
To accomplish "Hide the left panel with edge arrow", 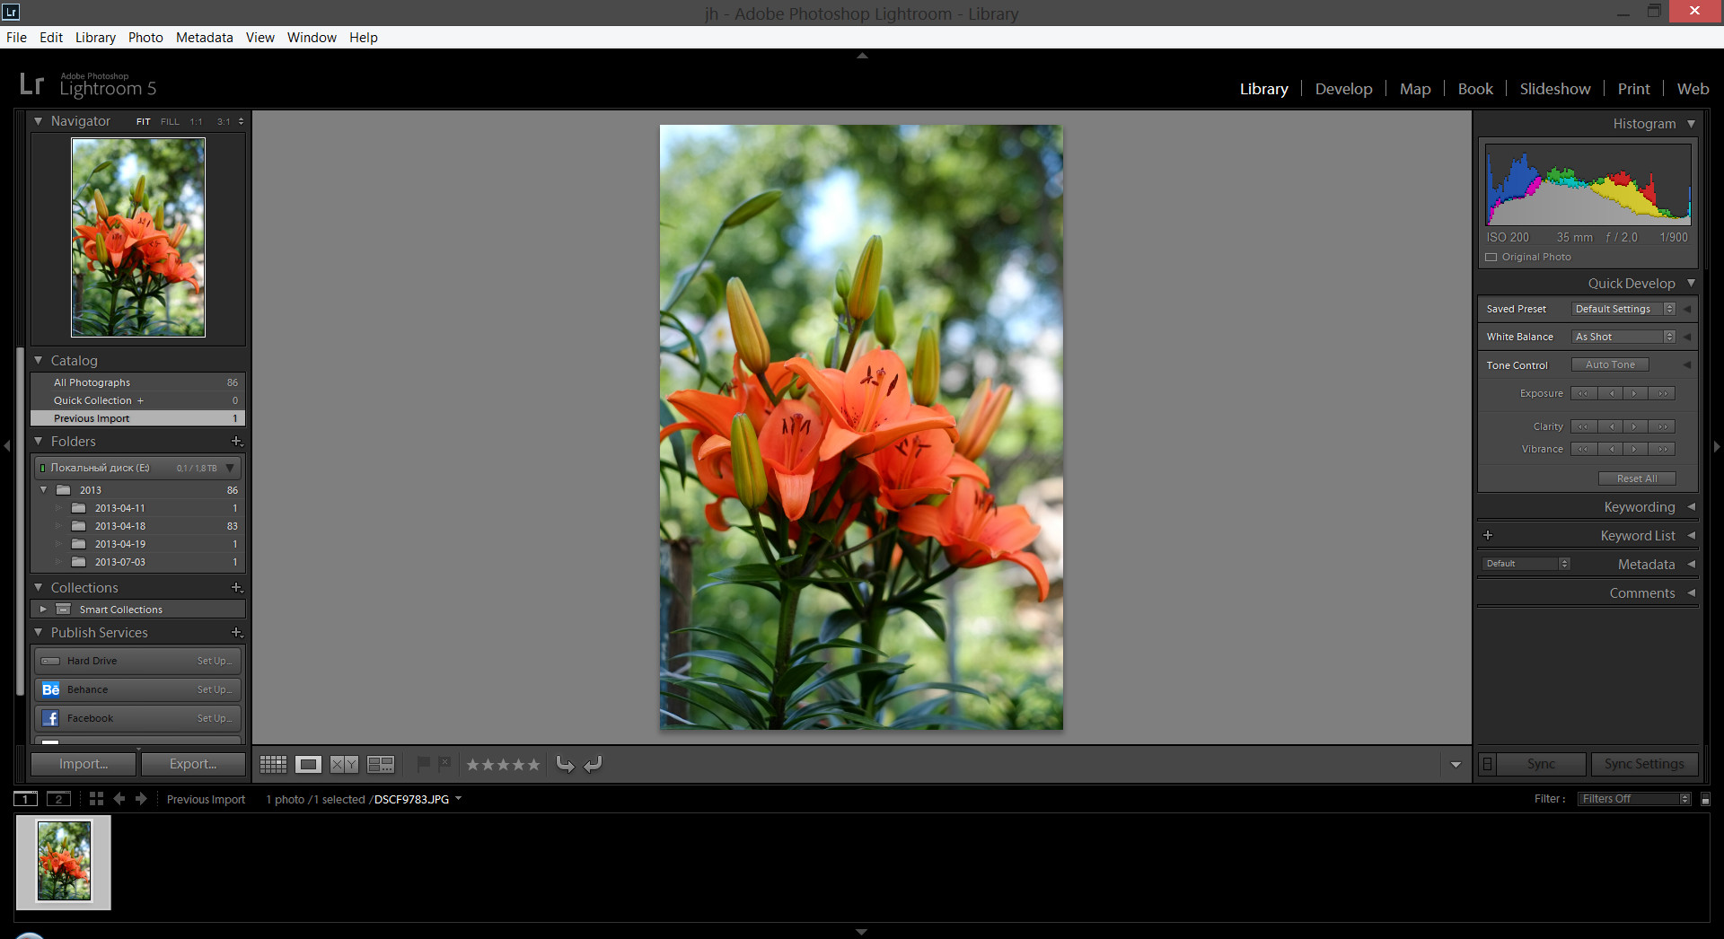I will point(7,445).
